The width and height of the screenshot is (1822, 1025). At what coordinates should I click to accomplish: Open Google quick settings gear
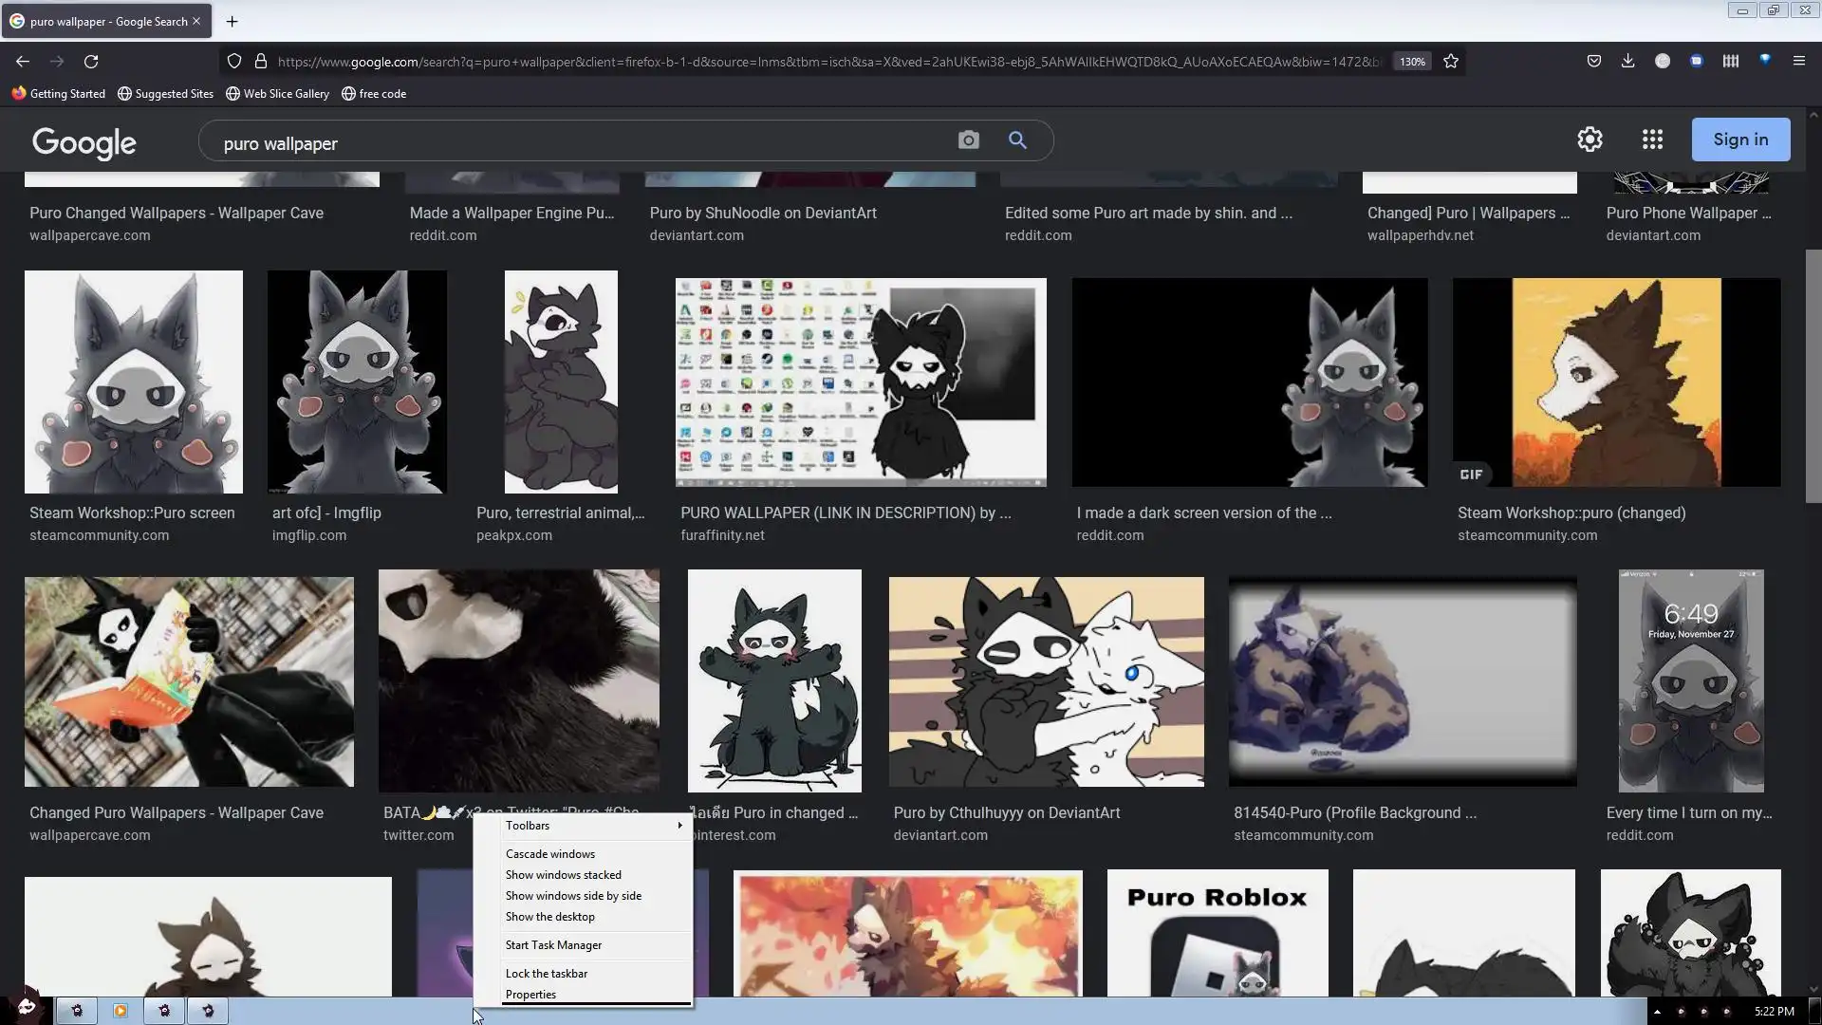pyautogui.click(x=1590, y=140)
